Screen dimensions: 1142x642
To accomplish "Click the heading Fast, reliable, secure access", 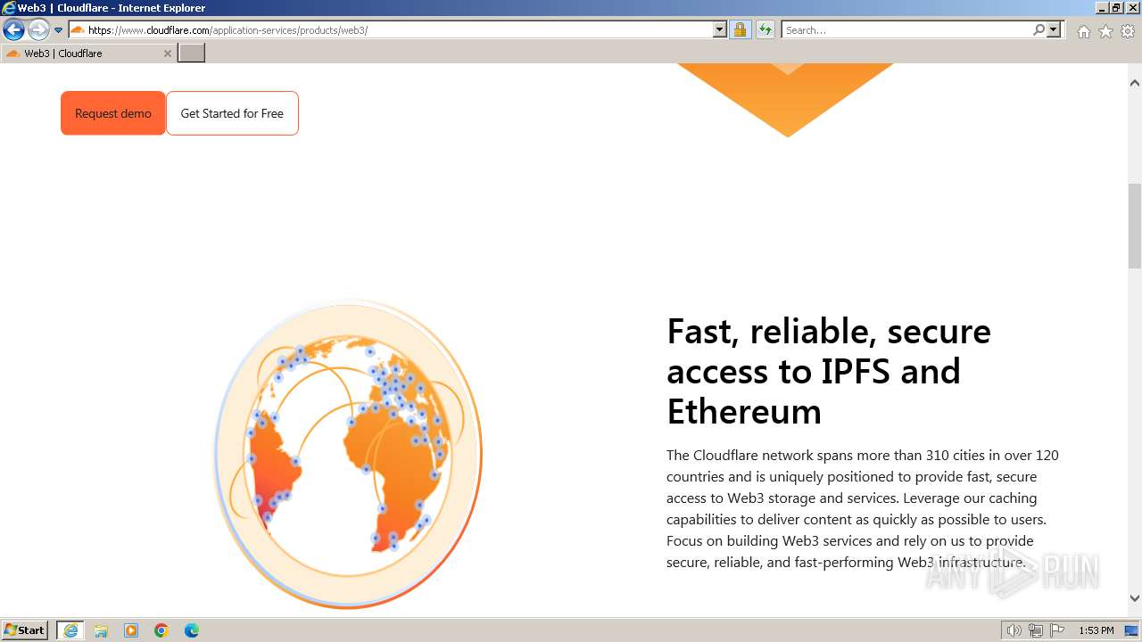I will (x=829, y=371).
